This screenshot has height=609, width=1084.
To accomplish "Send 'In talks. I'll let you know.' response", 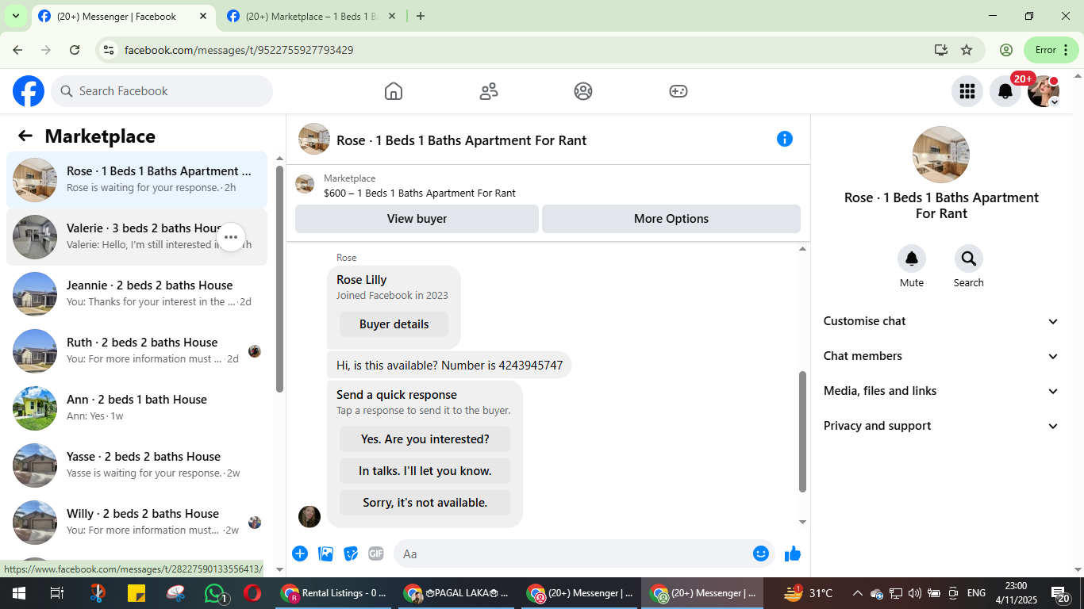I will click(x=425, y=471).
